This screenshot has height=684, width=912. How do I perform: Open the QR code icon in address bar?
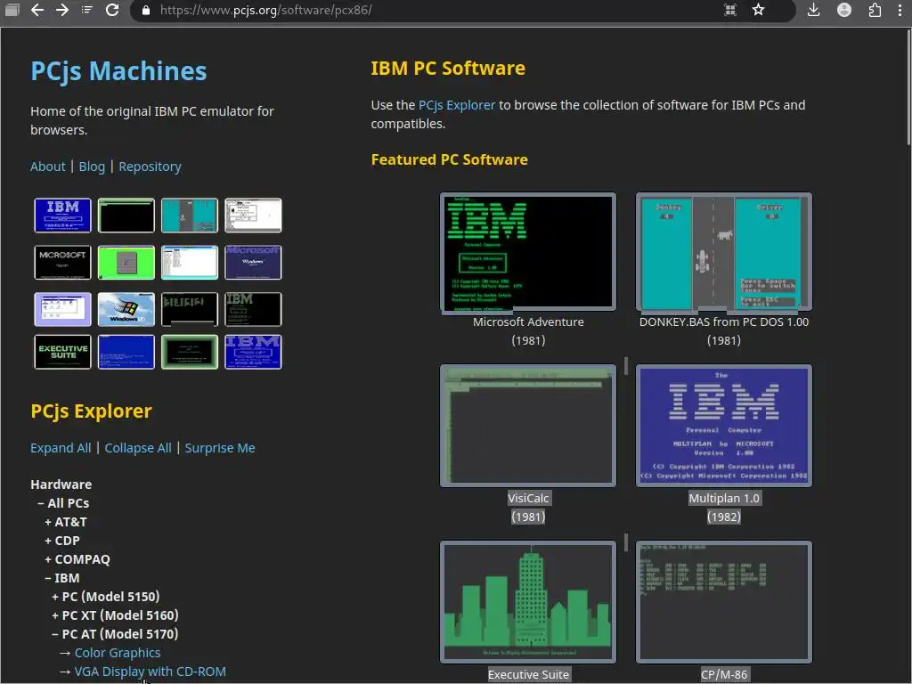point(730,10)
